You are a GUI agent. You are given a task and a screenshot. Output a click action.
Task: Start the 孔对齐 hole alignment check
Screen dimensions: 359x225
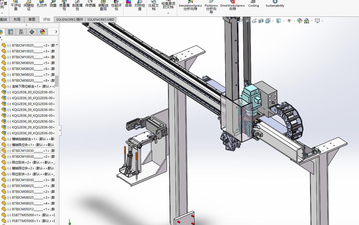tap(42, 4)
